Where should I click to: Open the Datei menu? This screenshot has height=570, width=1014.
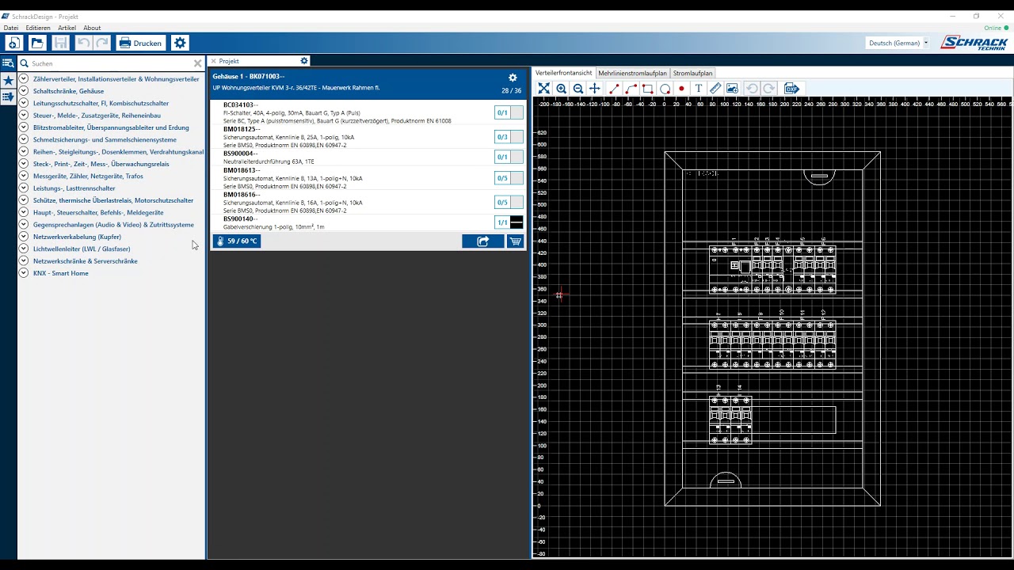click(11, 28)
